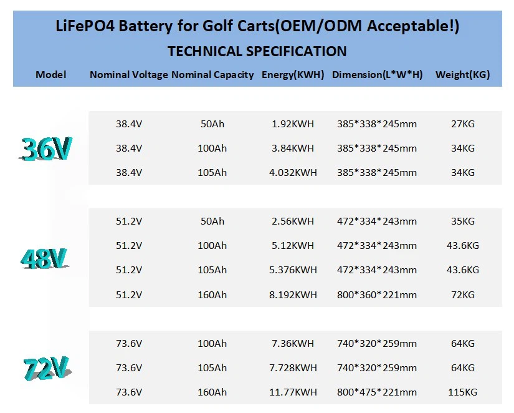
Task: Click the TECHNICAL SPECIFICATION heading
Action: [x=257, y=51]
